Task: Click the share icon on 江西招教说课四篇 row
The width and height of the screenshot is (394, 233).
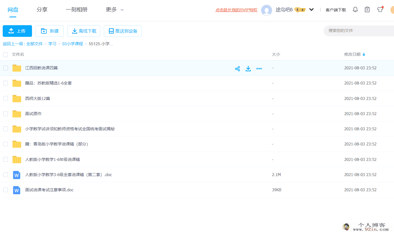Action: point(238,69)
